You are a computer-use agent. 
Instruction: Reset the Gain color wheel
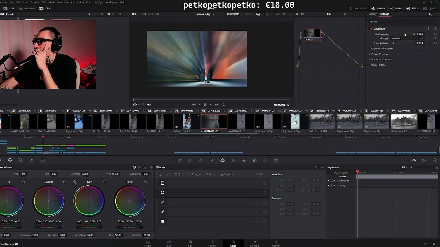(105, 182)
